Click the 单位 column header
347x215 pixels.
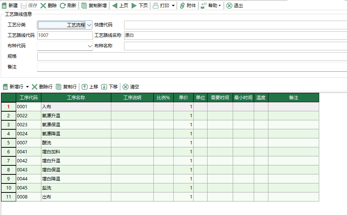(200, 98)
